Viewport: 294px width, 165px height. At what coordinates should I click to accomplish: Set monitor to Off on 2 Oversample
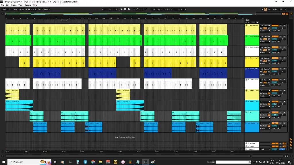(269, 39)
